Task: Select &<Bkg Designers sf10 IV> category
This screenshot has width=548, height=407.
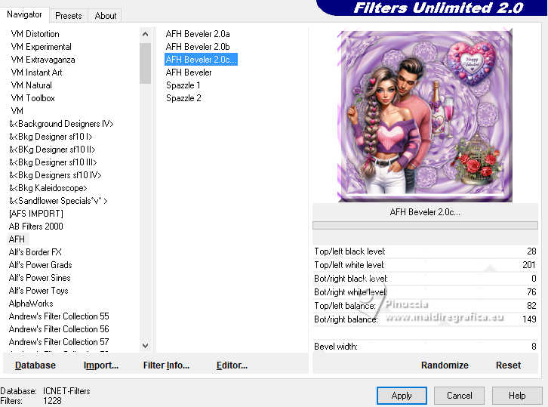Action: 55,175
